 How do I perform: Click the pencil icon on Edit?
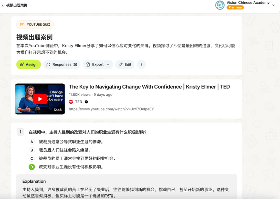120,65
